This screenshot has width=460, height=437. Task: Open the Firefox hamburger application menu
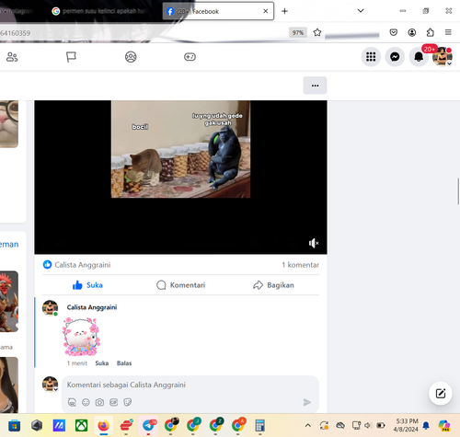(x=448, y=32)
